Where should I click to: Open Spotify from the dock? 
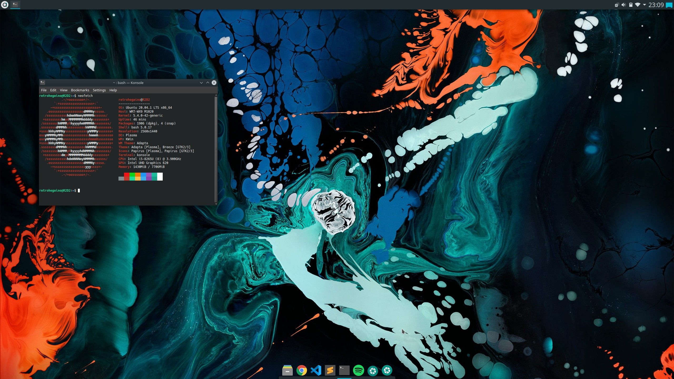pos(359,370)
